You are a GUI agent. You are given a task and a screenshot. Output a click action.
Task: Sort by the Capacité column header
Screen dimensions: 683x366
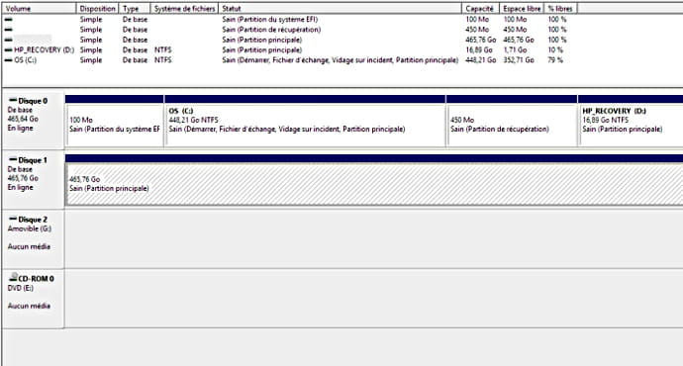point(480,8)
